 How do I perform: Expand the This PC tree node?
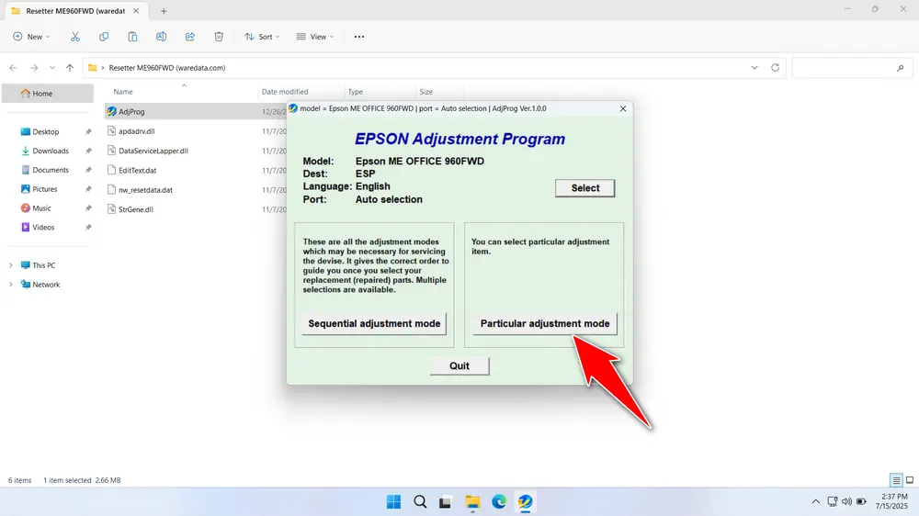point(10,265)
